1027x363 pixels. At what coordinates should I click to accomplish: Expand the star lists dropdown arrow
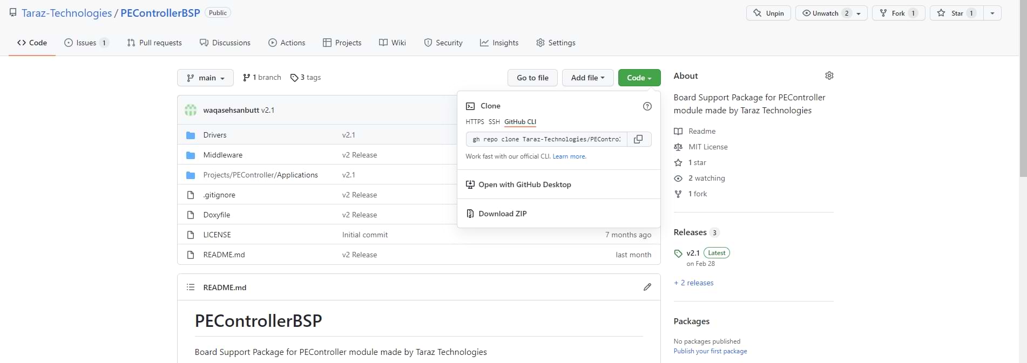click(x=992, y=13)
